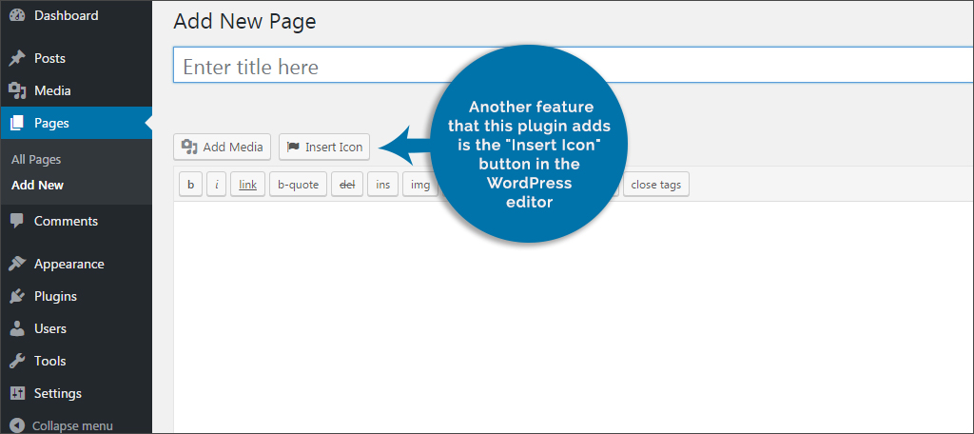974x434 pixels.
Task: Open the Users menu
Action: coord(50,328)
